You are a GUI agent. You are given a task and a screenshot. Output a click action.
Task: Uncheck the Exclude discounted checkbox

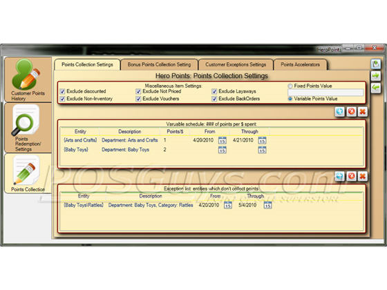point(63,91)
